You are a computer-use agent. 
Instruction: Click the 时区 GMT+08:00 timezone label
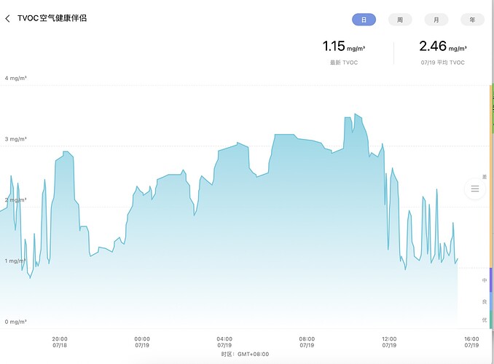point(245,355)
